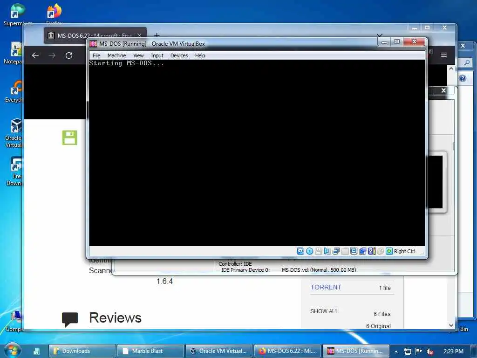Switch to the MS-DOS 6.22 Firefox taskbar button
The height and width of the screenshot is (358, 477).
click(287, 351)
